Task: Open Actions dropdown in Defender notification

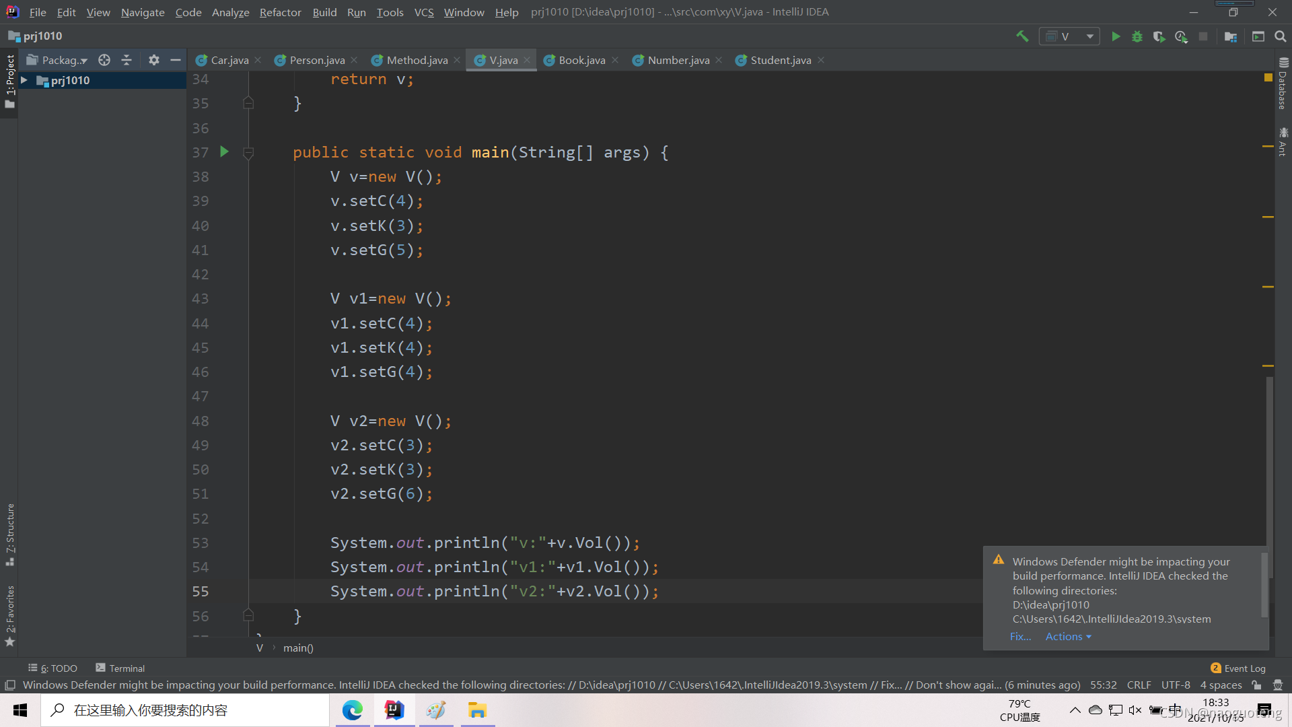Action: (1068, 637)
